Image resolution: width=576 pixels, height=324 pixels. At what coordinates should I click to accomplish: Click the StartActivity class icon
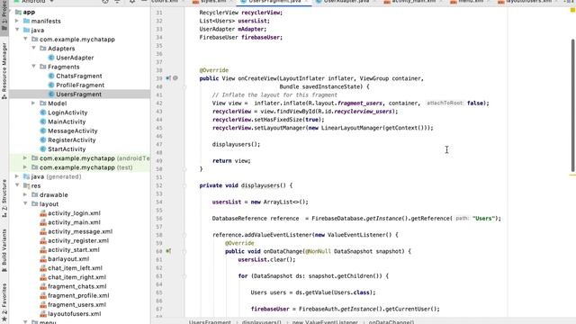[43, 149]
